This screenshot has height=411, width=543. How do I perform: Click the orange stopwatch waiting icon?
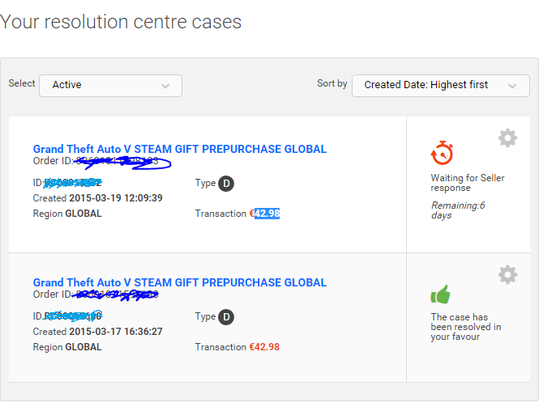tap(442, 153)
